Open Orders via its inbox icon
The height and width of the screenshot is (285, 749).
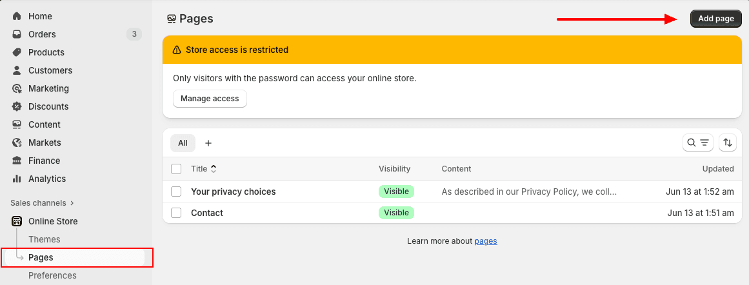[17, 34]
